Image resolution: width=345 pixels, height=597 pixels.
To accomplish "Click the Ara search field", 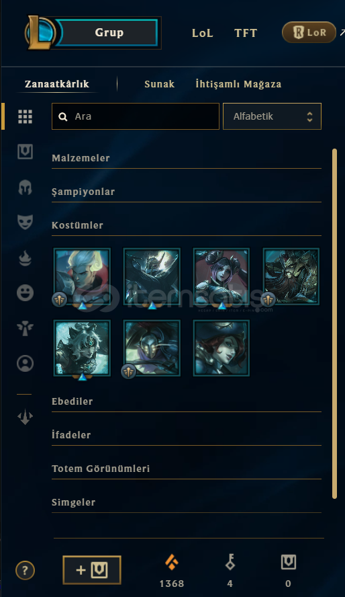I will coord(136,116).
